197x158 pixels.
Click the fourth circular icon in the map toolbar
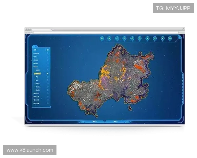click(125, 39)
